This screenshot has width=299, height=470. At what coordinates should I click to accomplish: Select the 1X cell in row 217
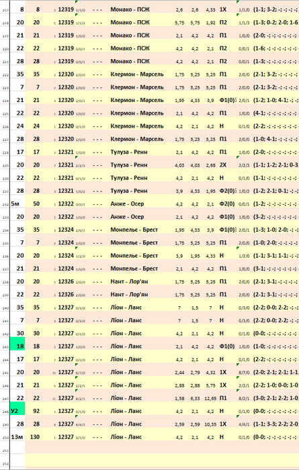click(223, 9)
